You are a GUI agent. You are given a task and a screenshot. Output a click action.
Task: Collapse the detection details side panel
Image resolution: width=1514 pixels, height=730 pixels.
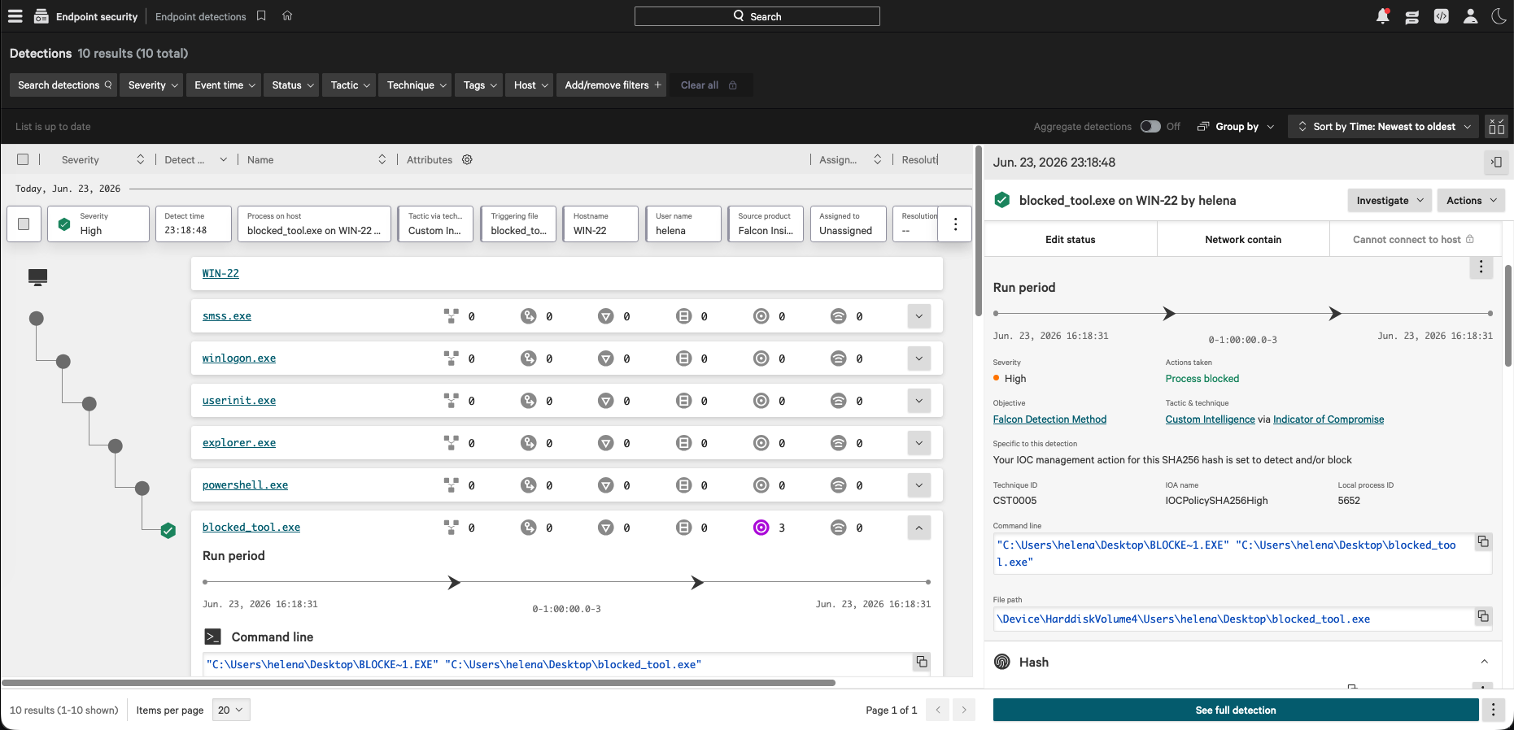[1496, 163]
